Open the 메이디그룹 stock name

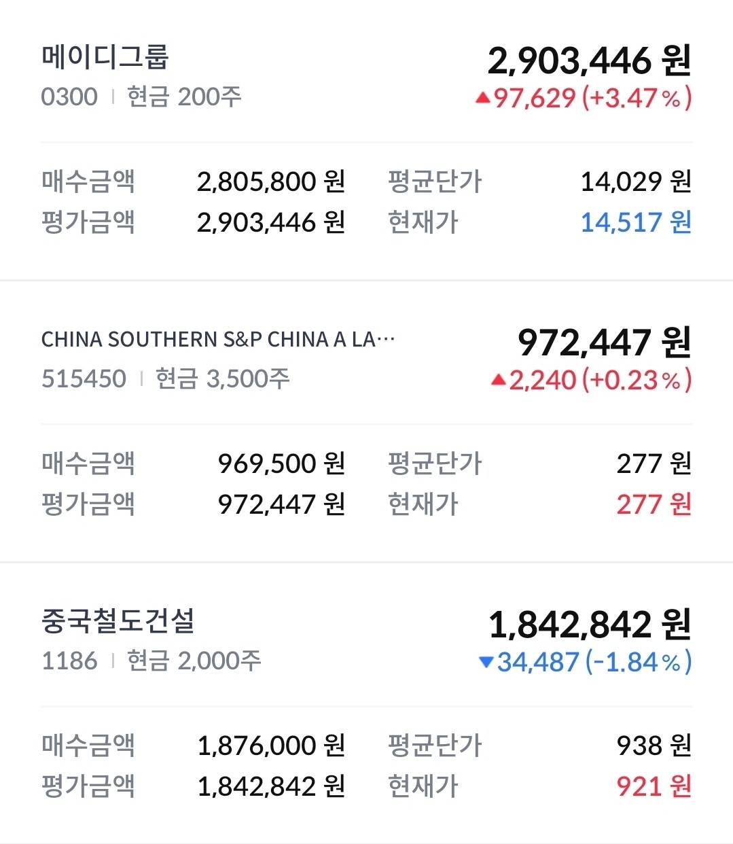tap(105, 57)
